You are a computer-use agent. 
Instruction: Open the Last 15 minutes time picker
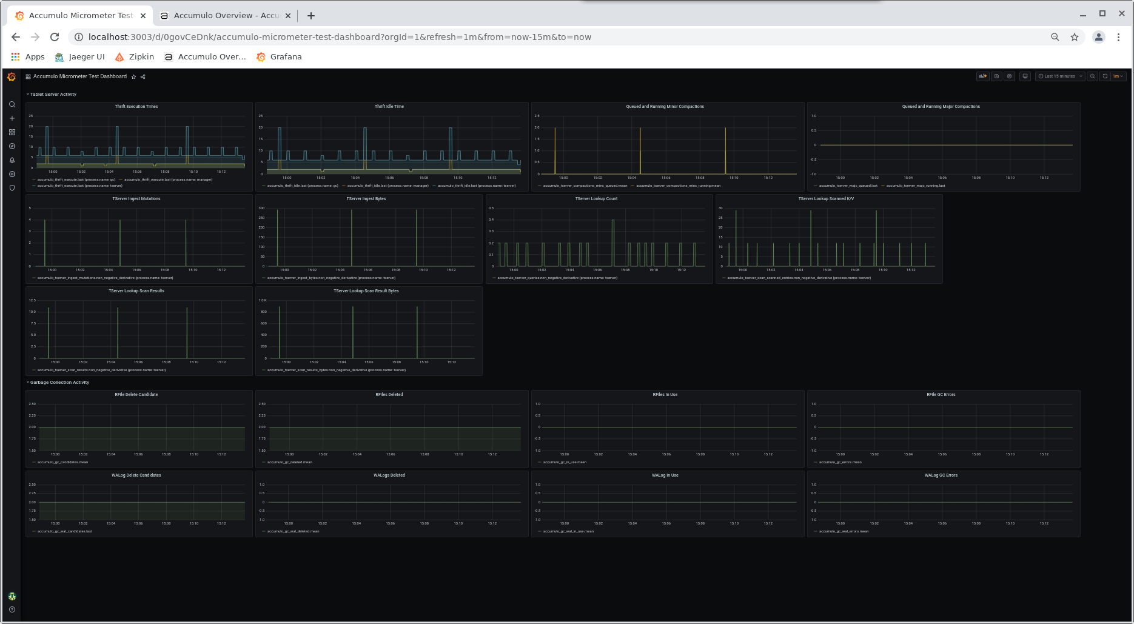1060,76
